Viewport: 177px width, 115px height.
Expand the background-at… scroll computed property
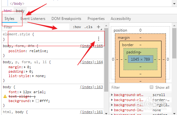[112, 95]
